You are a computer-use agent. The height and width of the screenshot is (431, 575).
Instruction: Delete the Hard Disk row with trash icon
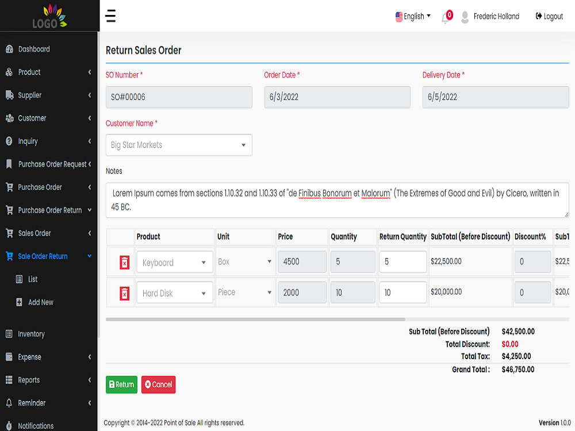(124, 294)
